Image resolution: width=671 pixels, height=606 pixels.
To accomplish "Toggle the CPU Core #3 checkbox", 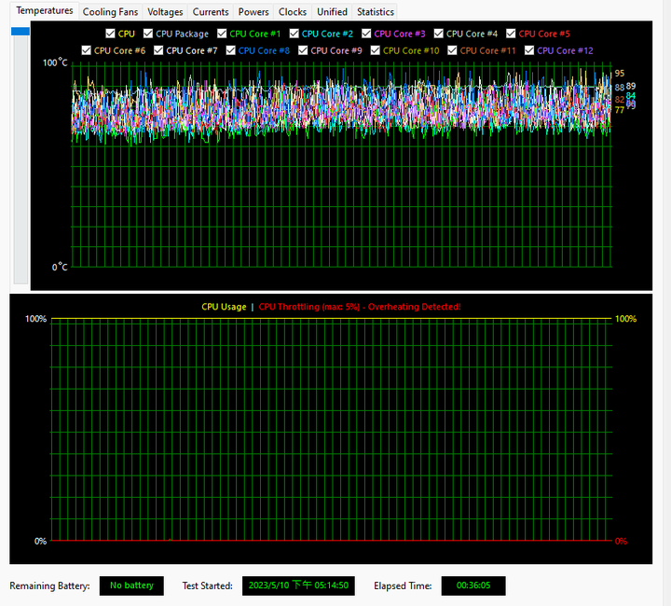I will (366, 34).
